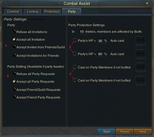Switch to the Protection tab
Viewport: 154px width, 137px height.
point(52,11)
